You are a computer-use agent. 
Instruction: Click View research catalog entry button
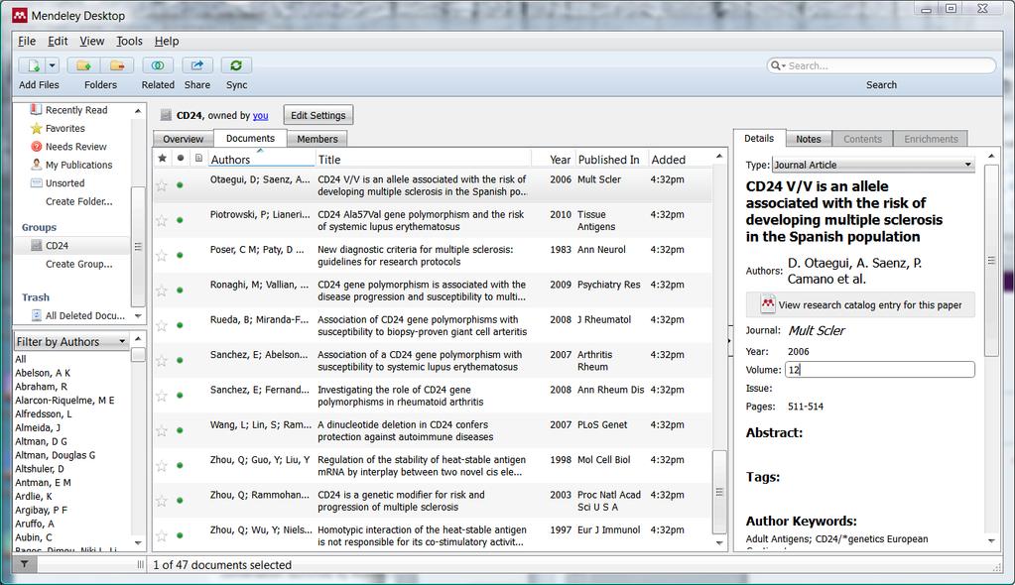tap(861, 304)
